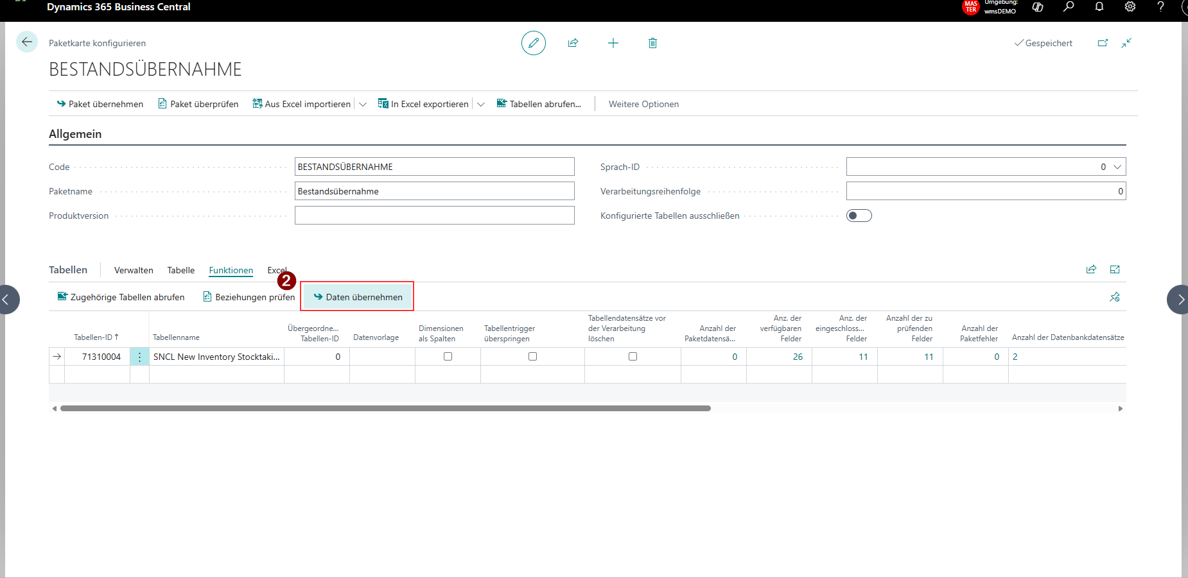Open the Copilot icon in top bar
This screenshot has width=1188, height=578.
click(1038, 7)
